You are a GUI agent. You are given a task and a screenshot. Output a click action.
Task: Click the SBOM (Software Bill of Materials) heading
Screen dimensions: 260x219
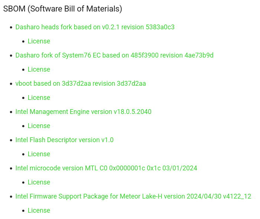(62, 9)
